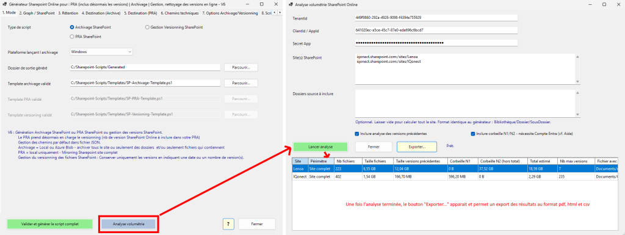Click the Secret App password field

[x=436, y=43]
